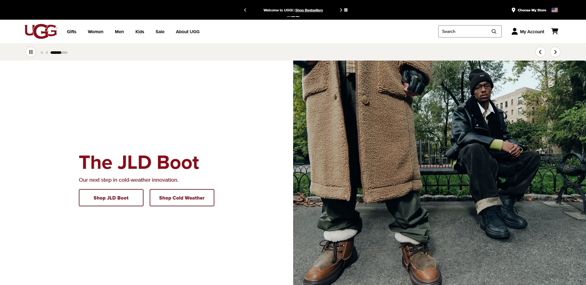
Task: Select the first carousel slide dot
Action: pos(42,53)
